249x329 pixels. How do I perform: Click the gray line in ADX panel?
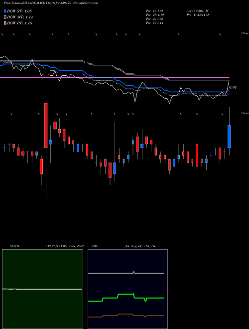pyautogui.click(x=126, y=273)
